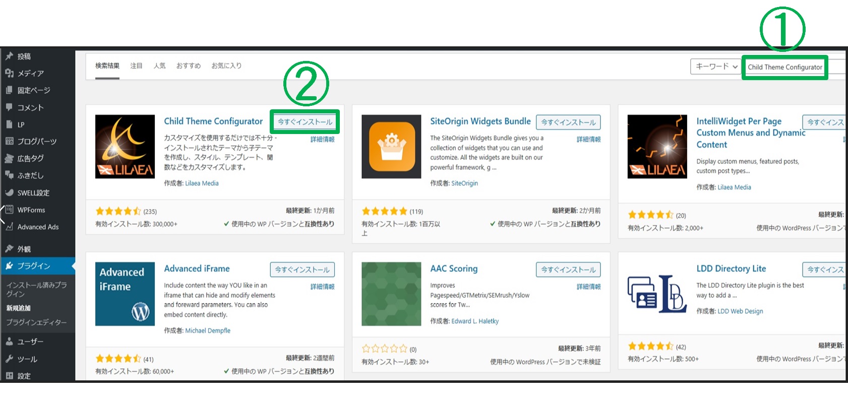
Task: Switch to the 人気 tab
Action: point(159,66)
